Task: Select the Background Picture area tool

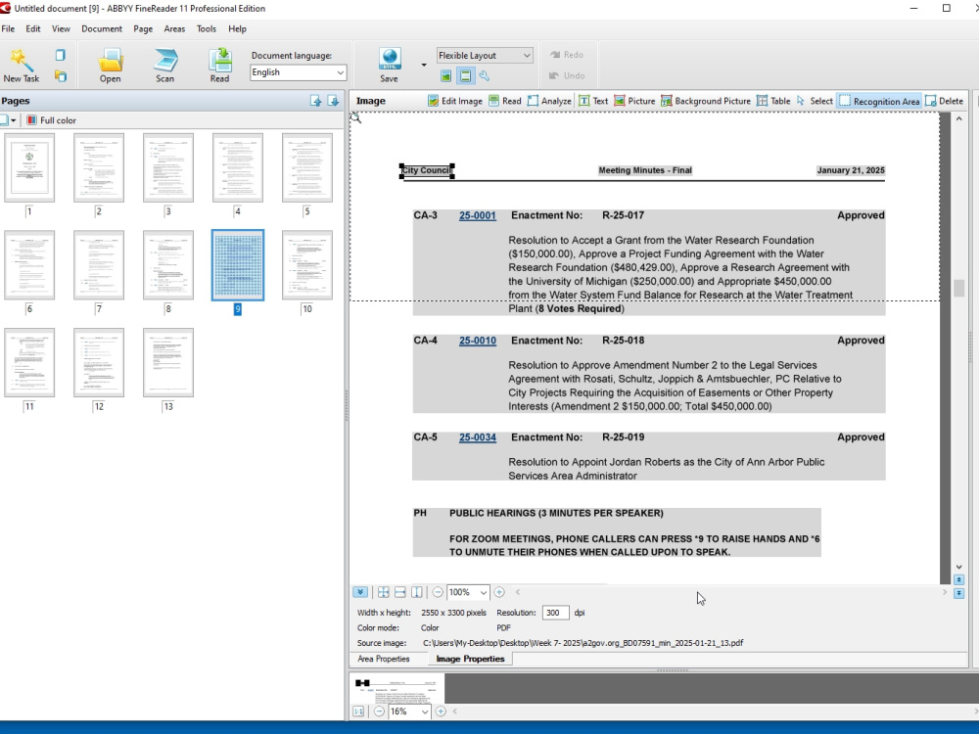Action: (706, 101)
